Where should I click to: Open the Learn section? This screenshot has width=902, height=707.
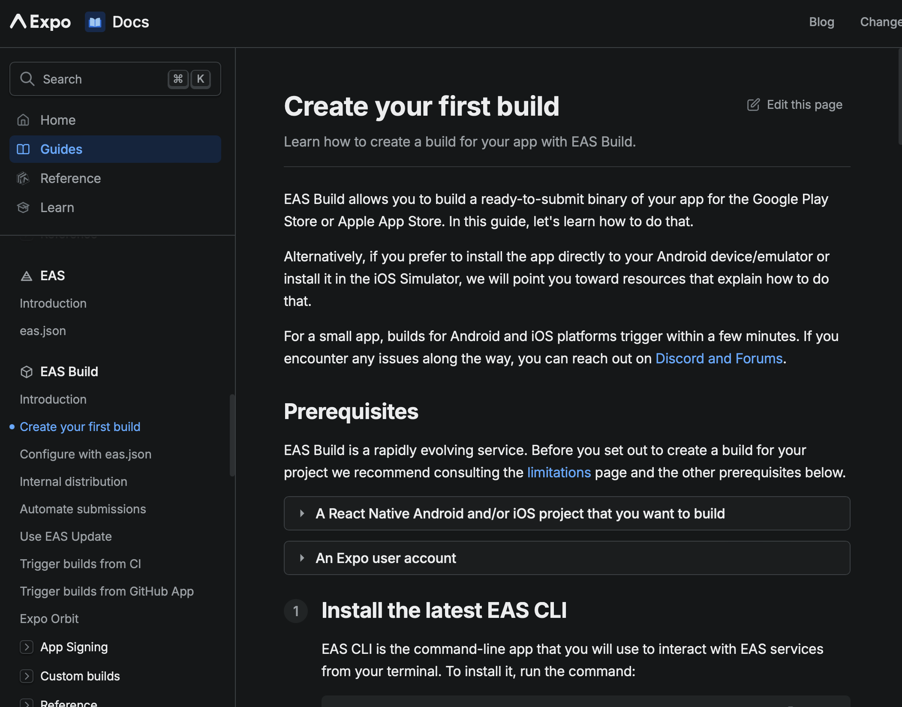(115, 207)
